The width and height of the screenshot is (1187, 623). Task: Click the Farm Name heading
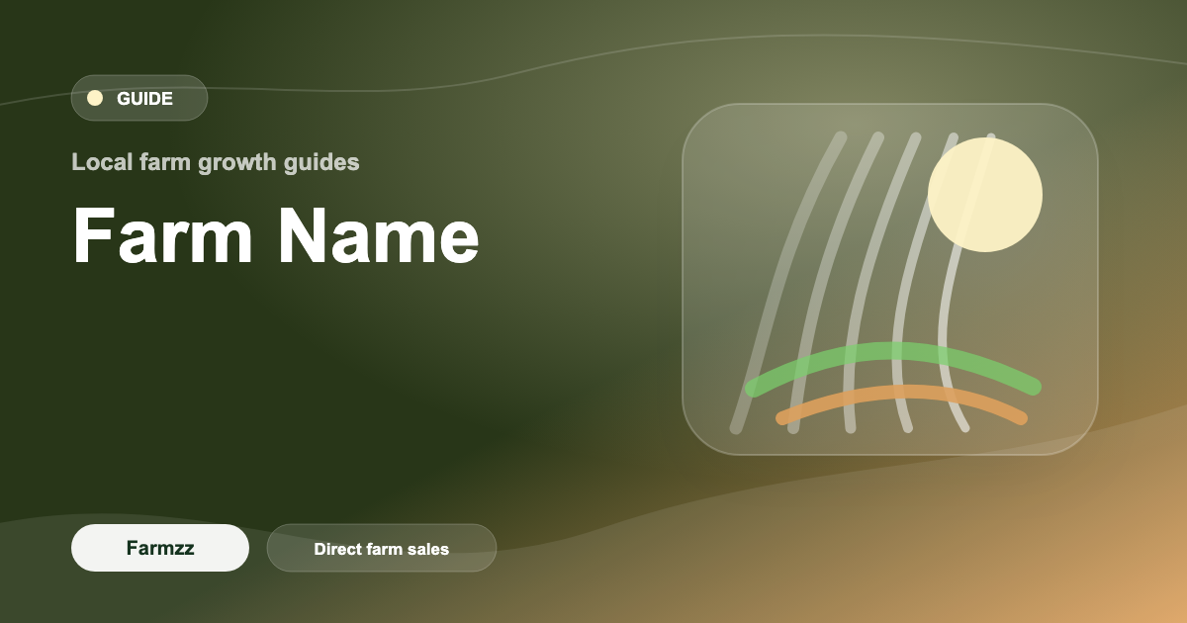276,237
